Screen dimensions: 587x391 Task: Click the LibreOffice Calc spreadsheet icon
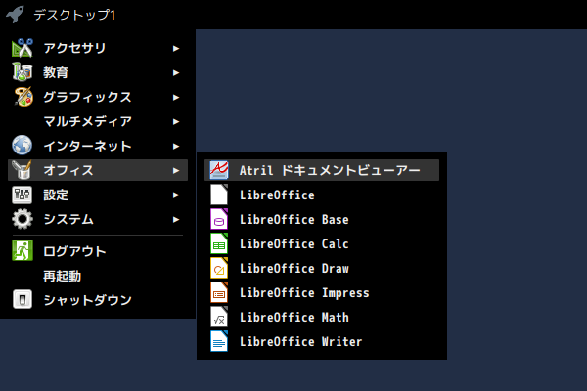pos(219,243)
